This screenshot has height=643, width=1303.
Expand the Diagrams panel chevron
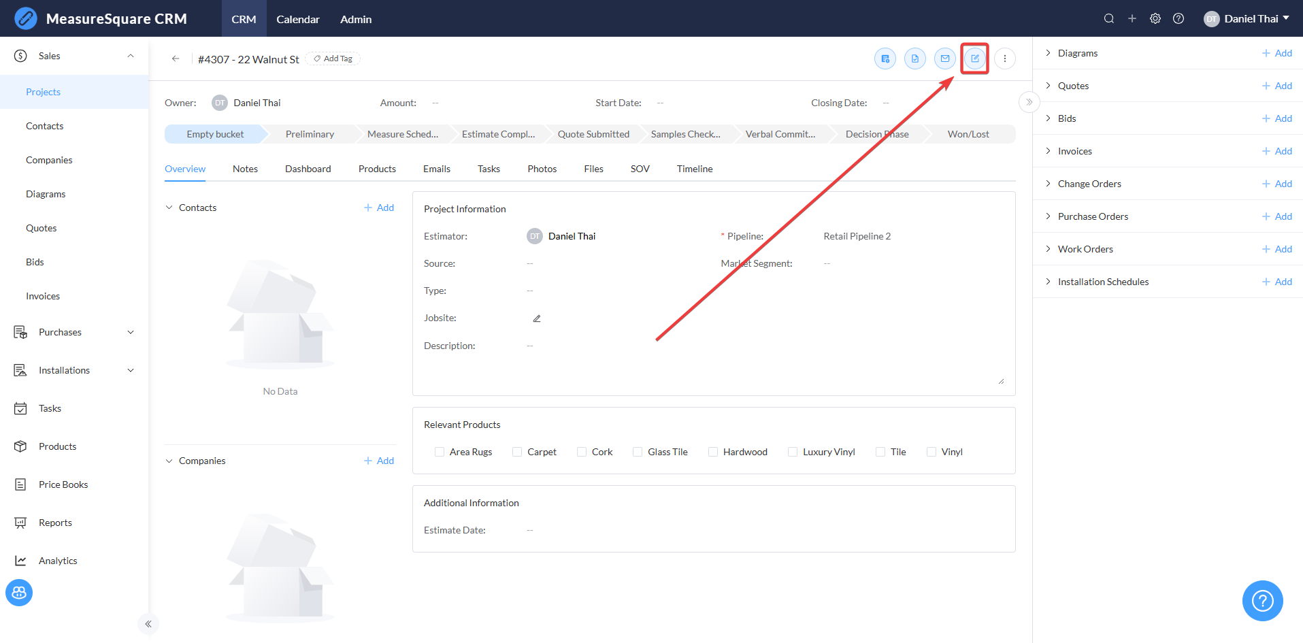coord(1048,52)
